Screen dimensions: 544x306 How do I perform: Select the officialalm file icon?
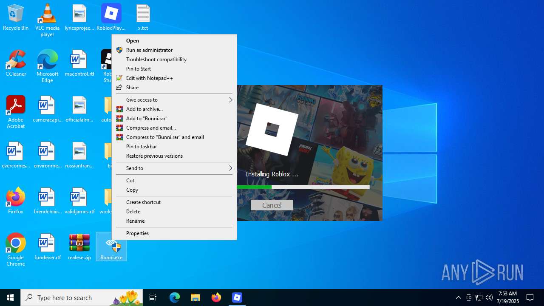point(79,109)
